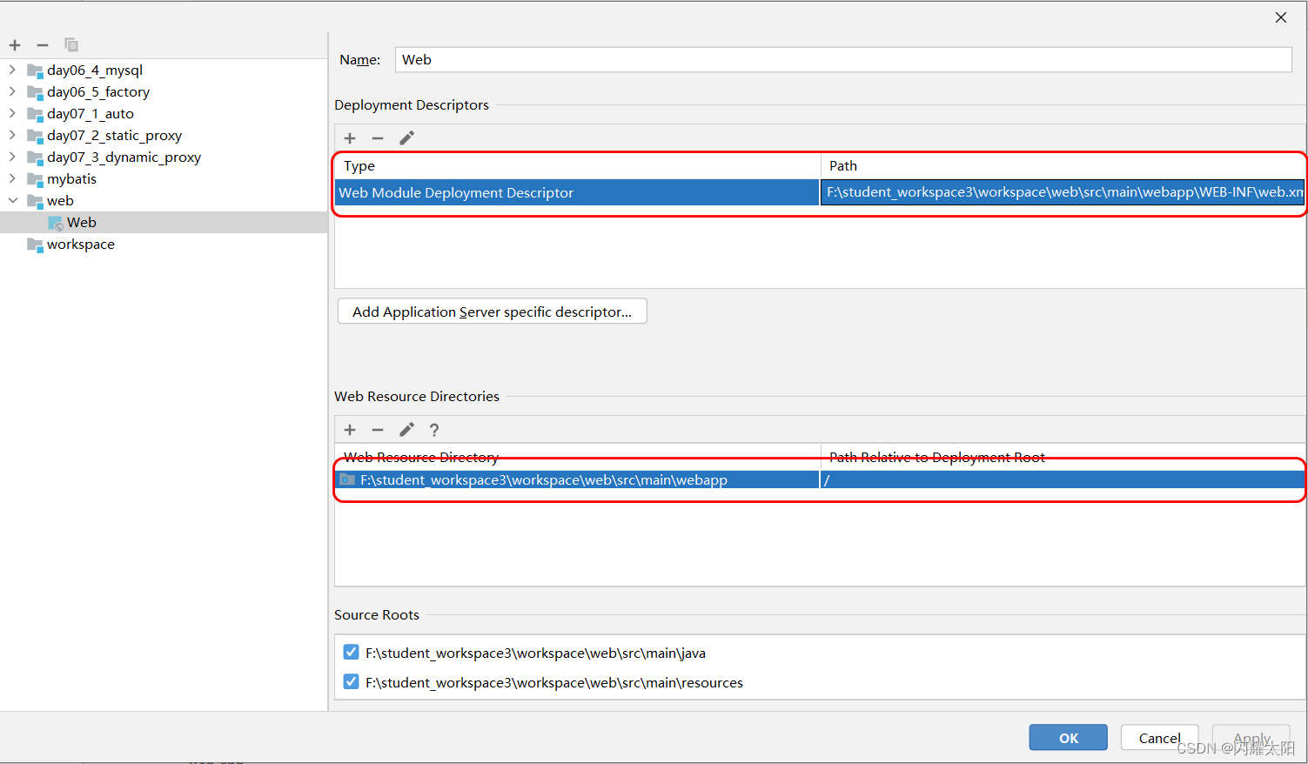1308x764 pixels.
Task: Expand the day06_5_factory module
Action: click(12, 90)
